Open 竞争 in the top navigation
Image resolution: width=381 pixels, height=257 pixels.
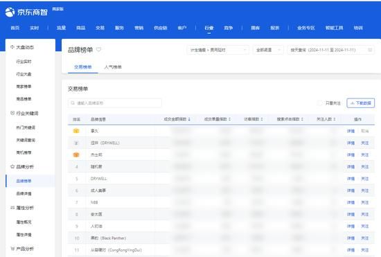point(228,28)
